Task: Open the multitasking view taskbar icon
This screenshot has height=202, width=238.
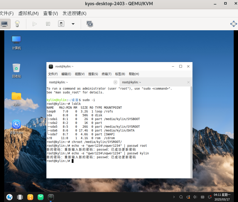Action: click(x=20, y=197)
